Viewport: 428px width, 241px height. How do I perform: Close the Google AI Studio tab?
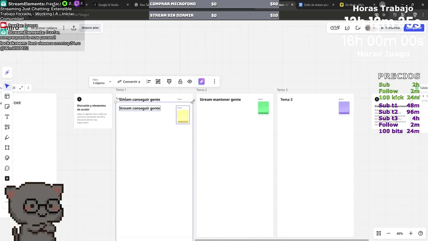127,5
